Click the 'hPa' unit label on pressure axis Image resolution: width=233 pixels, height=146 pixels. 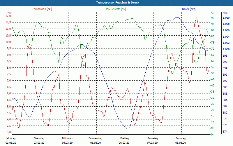tap(225, 13)
